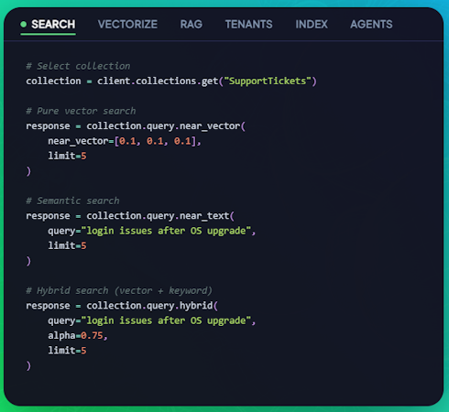Switch to the AGENTS tab
The image size is (449, 412).
pos(371,24)
